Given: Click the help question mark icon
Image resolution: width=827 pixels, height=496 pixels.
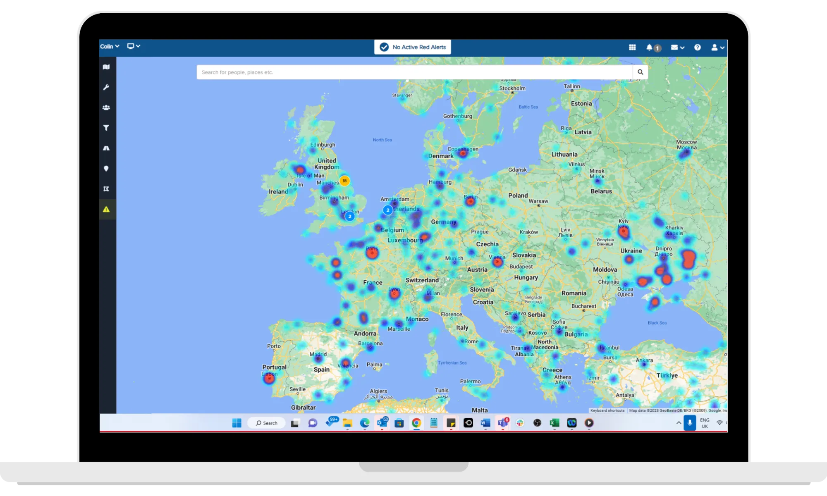Looking at the screenshot, I should click(697, 47).
